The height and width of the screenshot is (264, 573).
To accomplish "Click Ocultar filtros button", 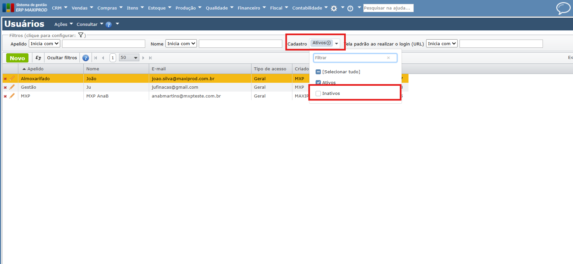I will click(62, 58).
